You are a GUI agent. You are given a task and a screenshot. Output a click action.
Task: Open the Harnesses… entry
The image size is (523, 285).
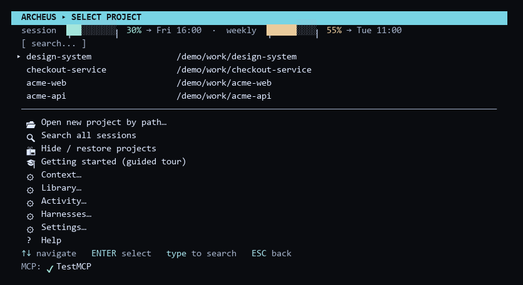point(66,214)
